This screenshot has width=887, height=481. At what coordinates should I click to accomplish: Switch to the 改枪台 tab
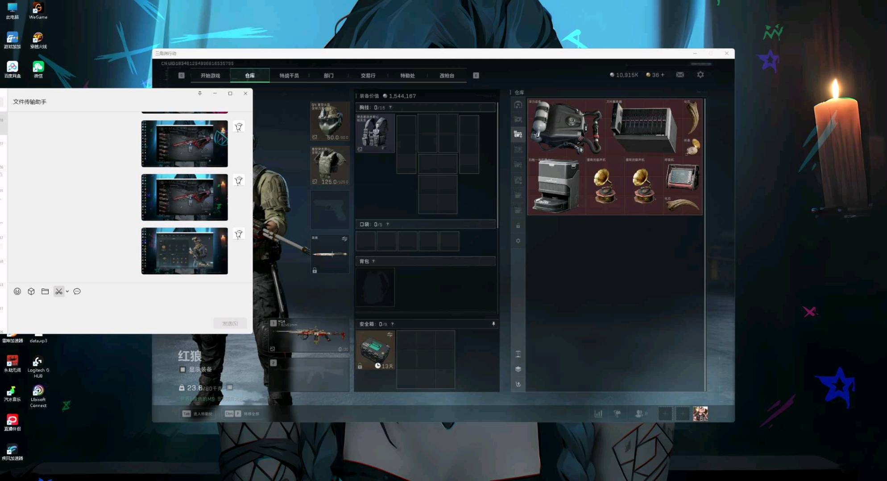(447, 76)
